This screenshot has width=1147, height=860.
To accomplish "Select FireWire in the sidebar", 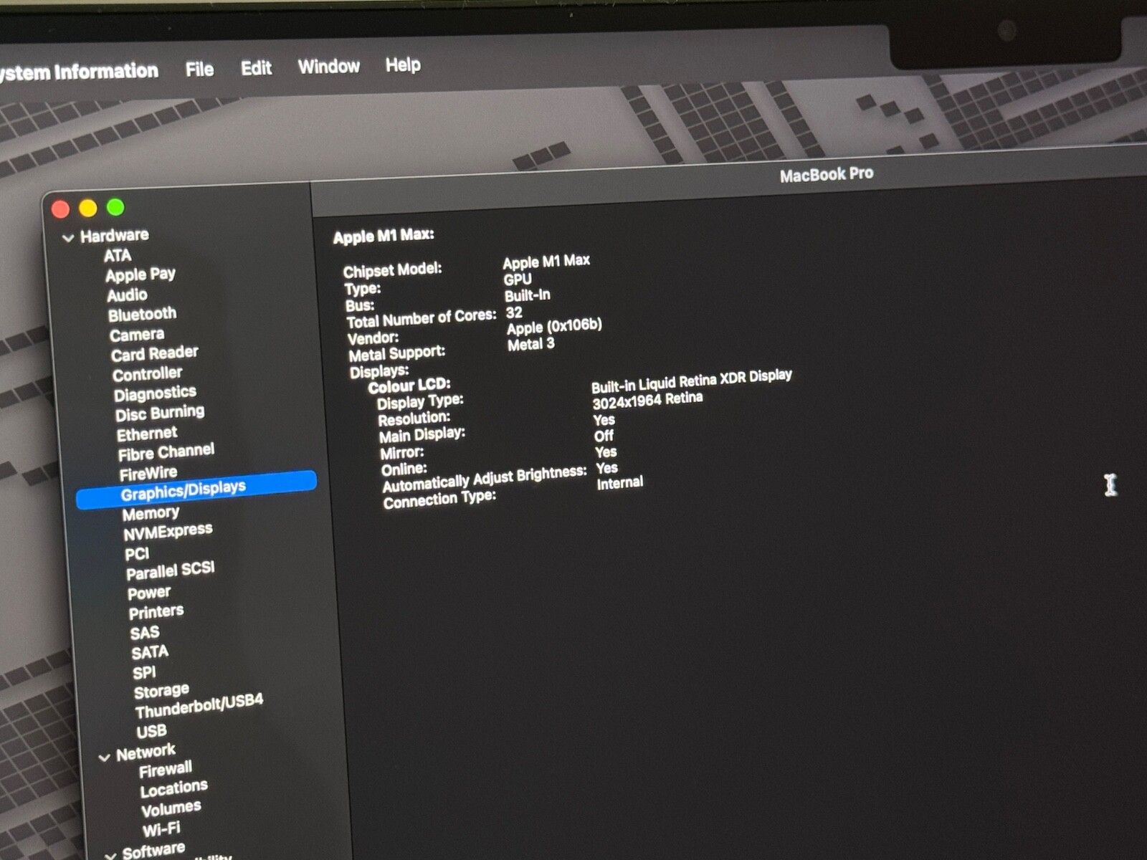I will 148,474.
